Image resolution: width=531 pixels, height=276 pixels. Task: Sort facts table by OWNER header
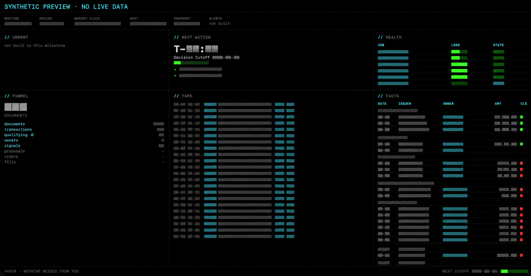coord(448,104)
